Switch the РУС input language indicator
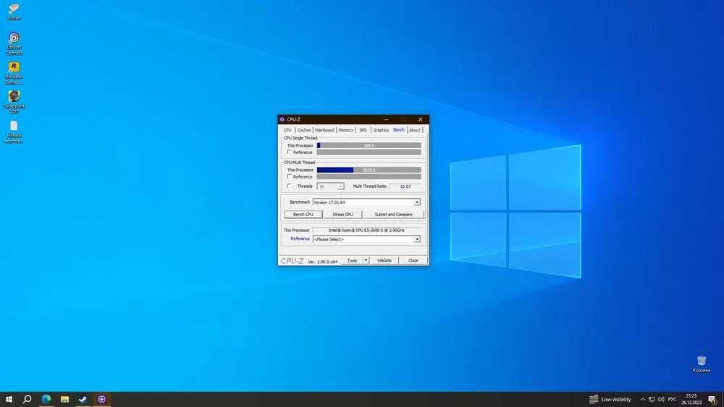Image resolution: width=724 pixels, height=407 pixels. [672, 399]
